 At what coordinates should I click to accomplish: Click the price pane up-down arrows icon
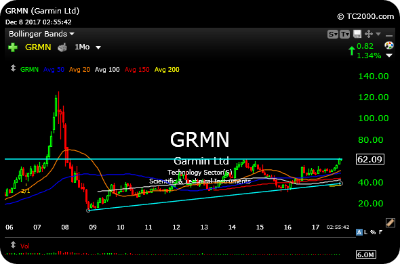pos(13,68)
